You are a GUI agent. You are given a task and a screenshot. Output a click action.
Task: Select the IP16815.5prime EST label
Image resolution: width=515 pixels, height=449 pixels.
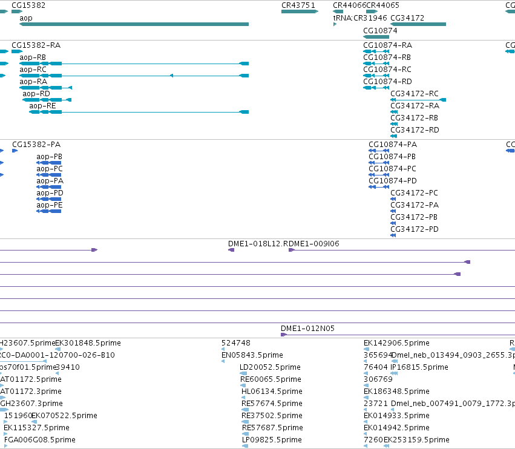(x=419, y=367)
